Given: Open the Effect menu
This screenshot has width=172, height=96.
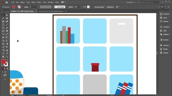Looking at the screenshot, I should 39,2.
